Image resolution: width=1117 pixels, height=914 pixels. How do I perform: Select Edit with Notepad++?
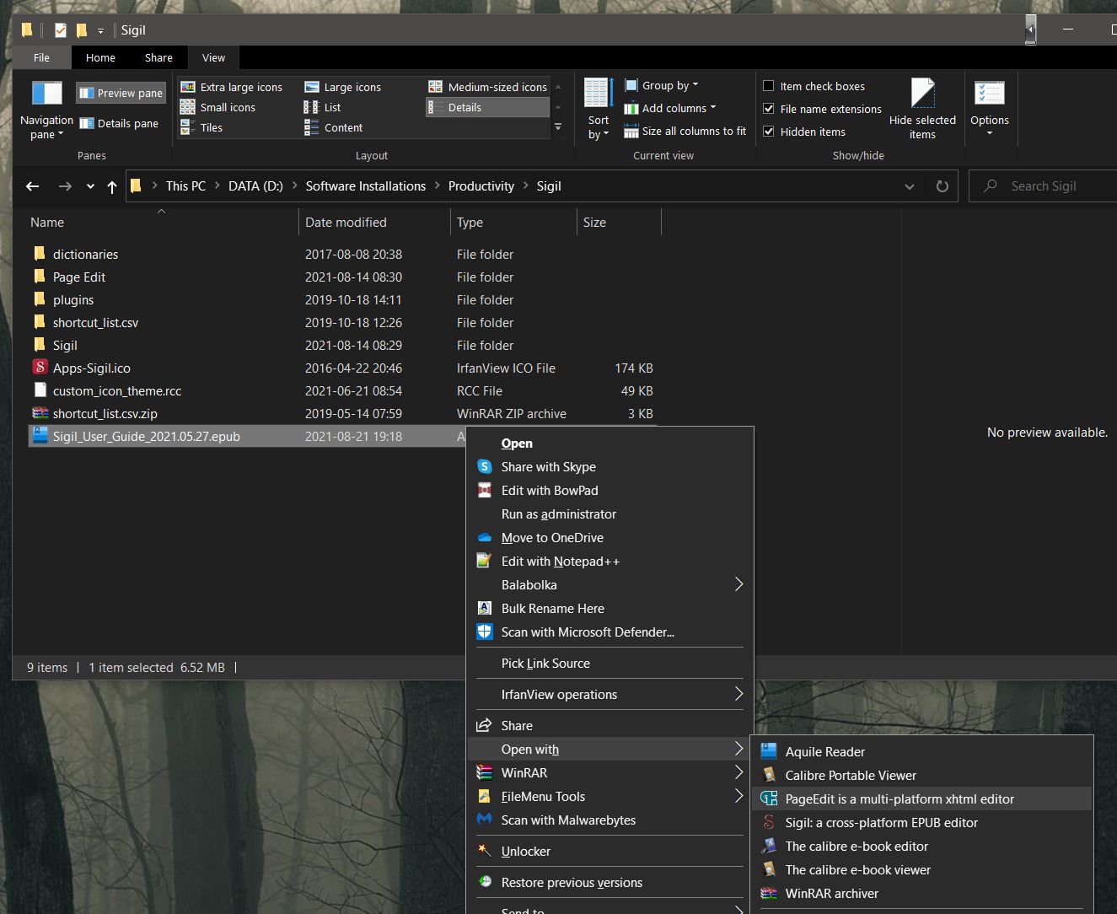click(x=560, y=562)
